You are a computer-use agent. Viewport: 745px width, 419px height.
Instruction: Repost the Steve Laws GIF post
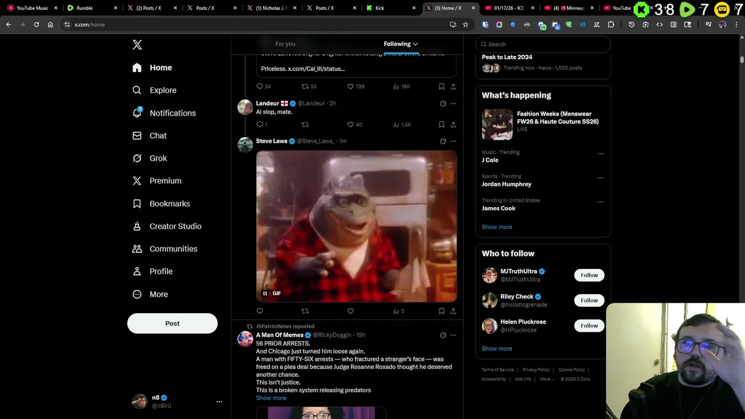coord(305,311)
